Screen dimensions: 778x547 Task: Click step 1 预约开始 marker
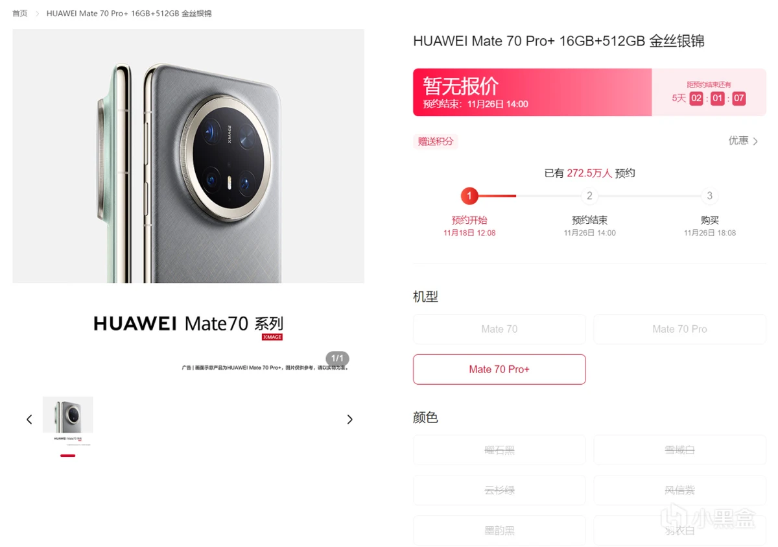point(469,195)
